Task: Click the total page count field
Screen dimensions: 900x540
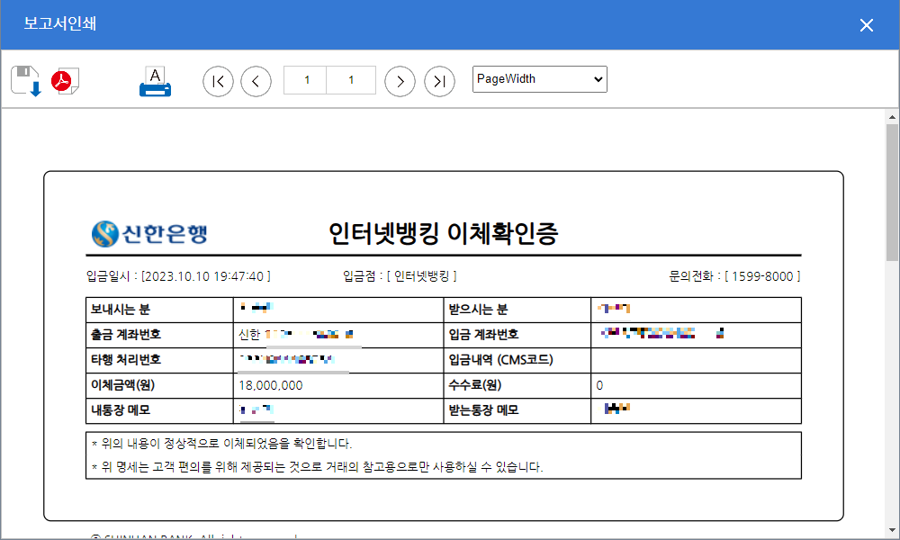Action: [351, 80]
